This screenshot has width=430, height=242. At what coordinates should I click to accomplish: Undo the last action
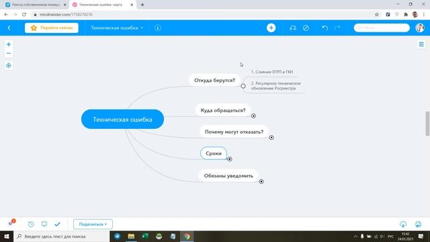coord(325,28)
